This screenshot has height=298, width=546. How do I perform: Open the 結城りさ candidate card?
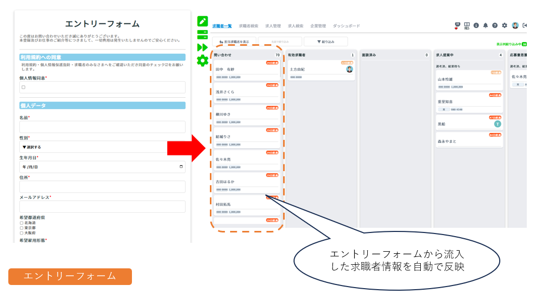coord(247,138)
